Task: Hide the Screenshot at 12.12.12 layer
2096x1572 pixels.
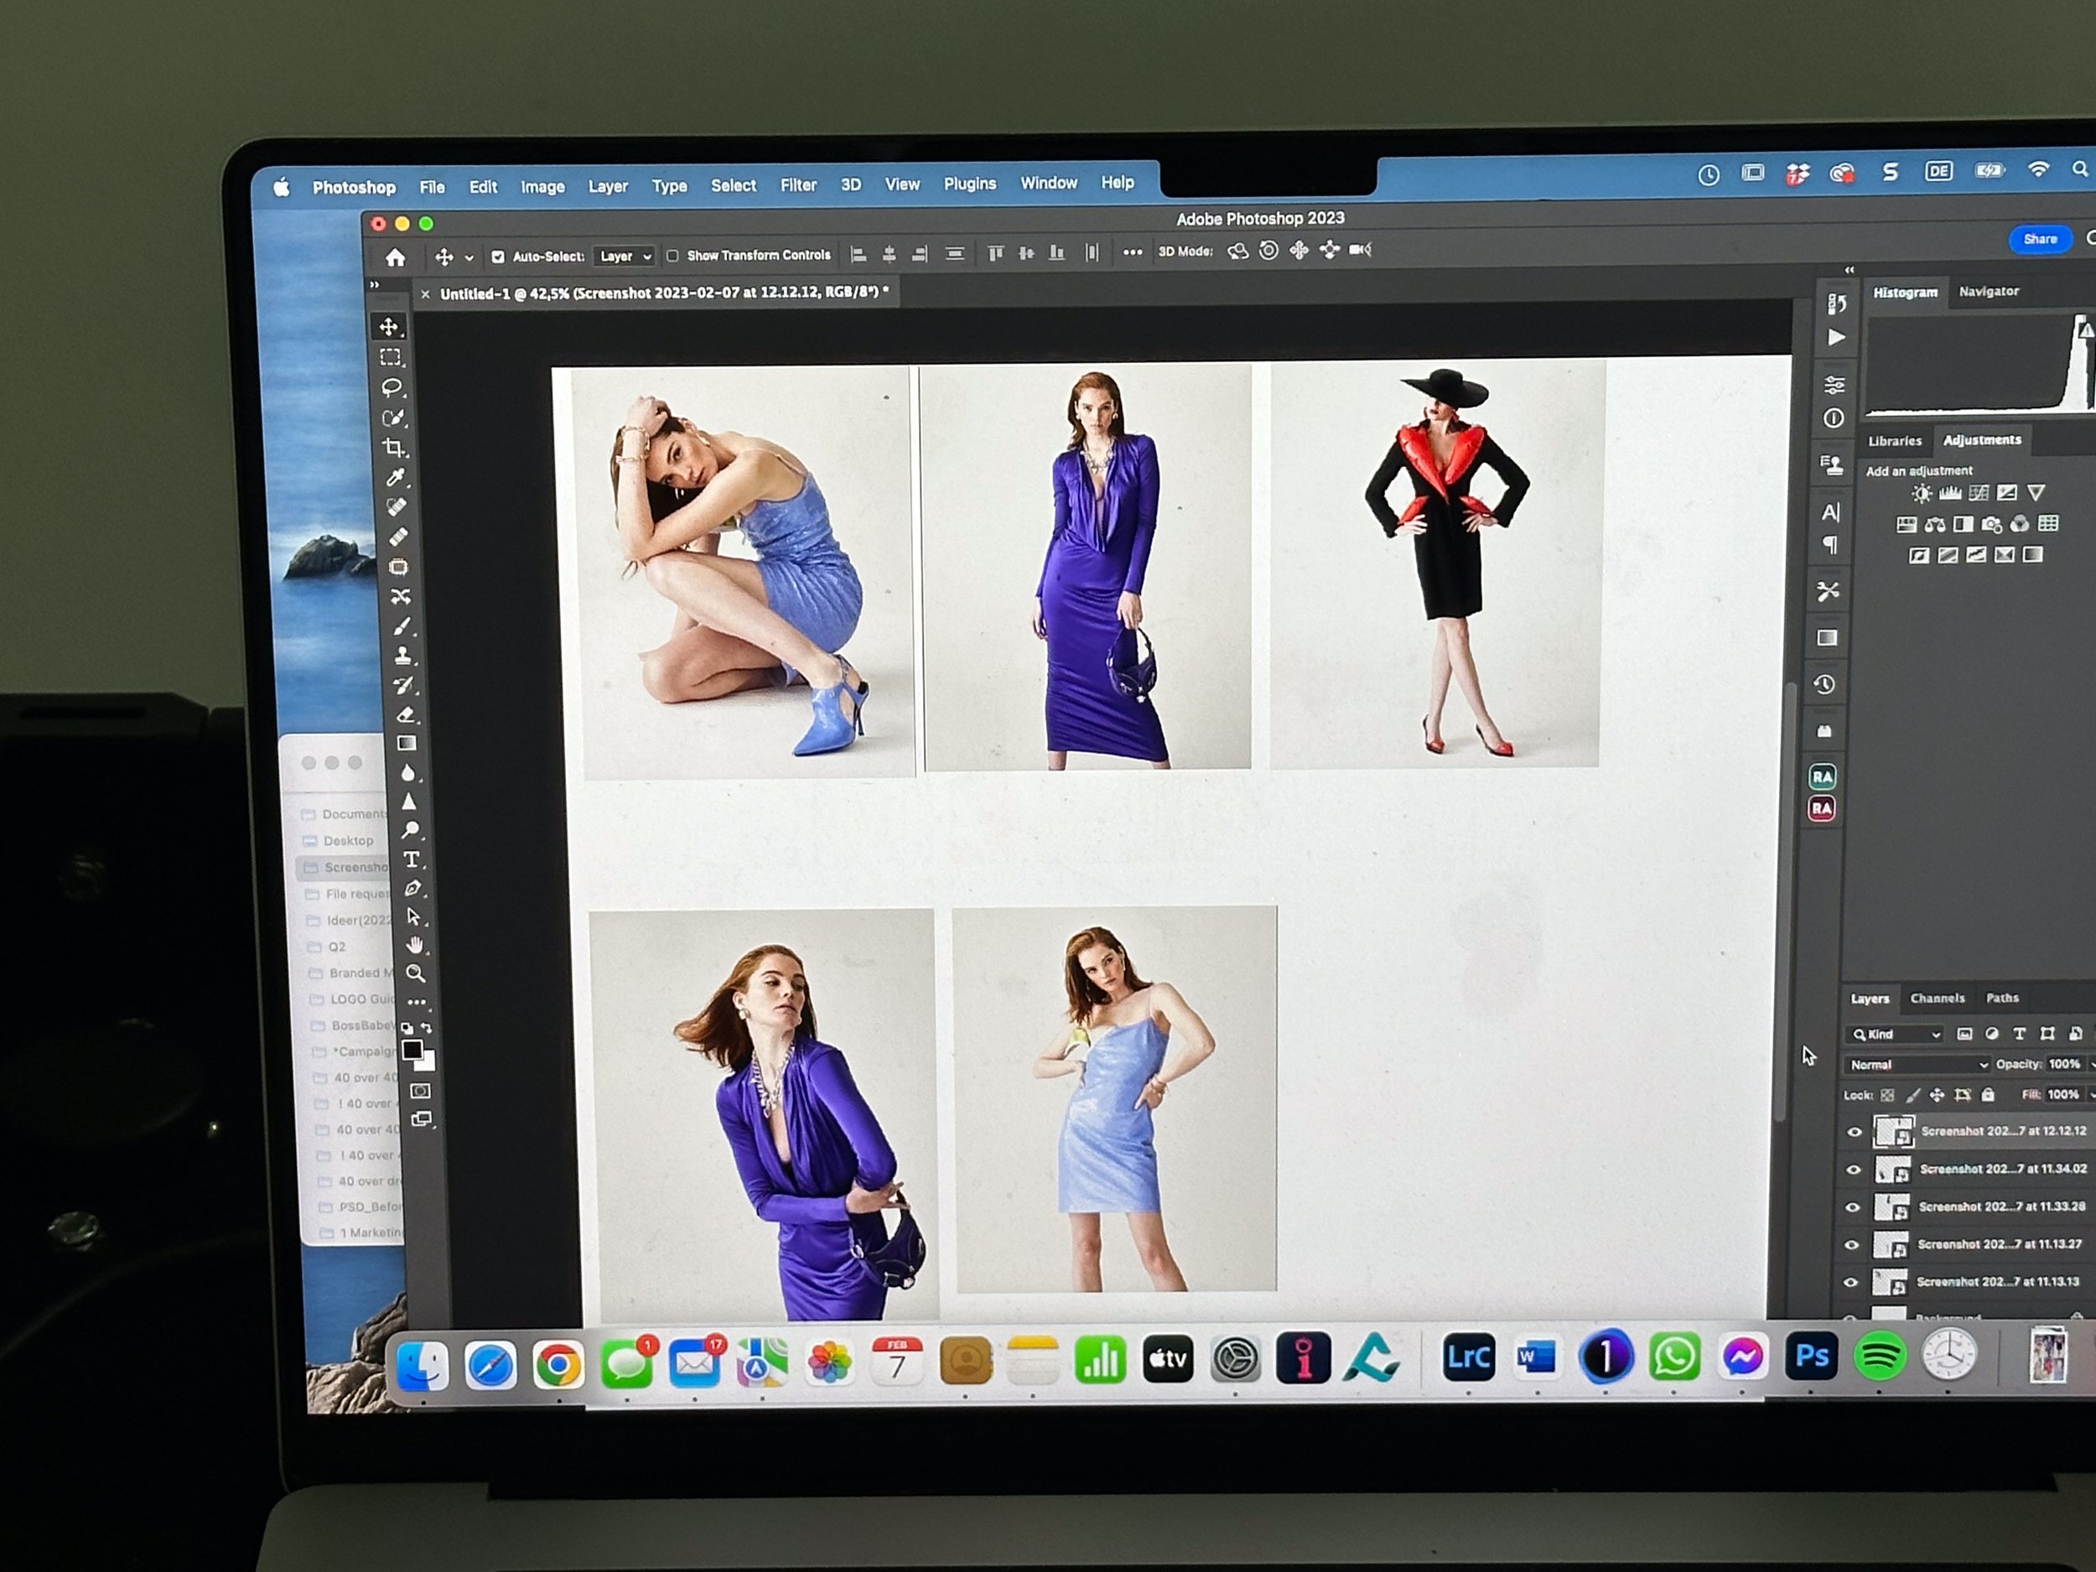Action: (1855, 1131)
